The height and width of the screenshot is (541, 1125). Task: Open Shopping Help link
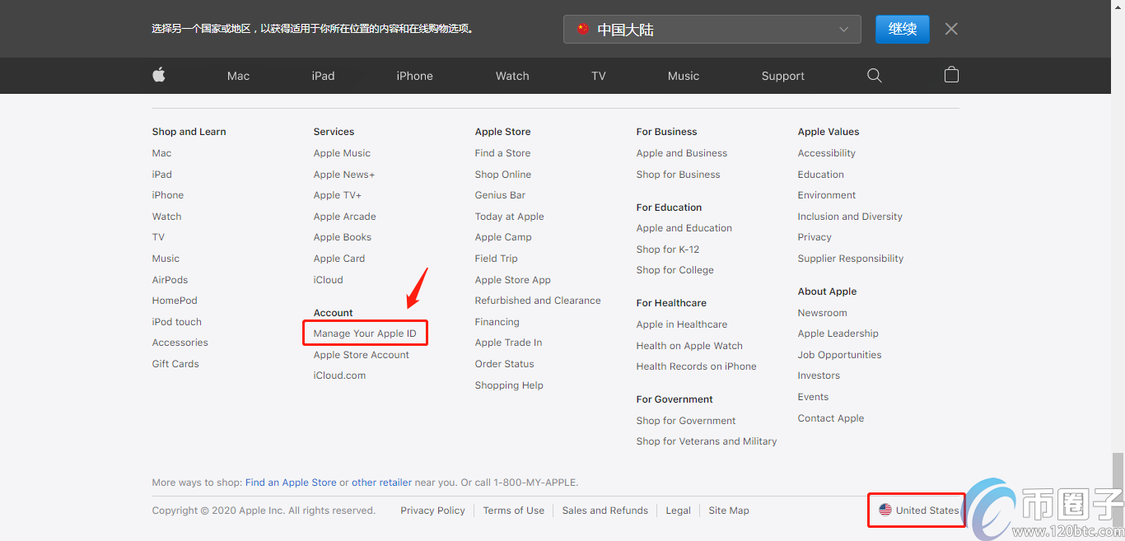[x=509, y=385]
